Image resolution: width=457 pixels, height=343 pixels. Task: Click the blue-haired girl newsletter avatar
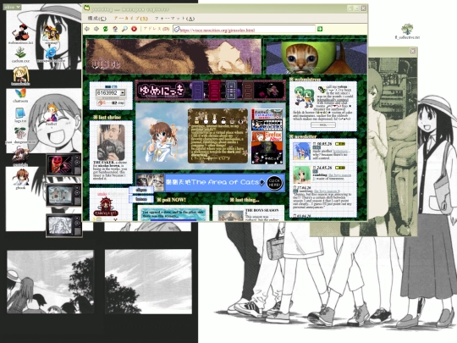tap(301, 152)
